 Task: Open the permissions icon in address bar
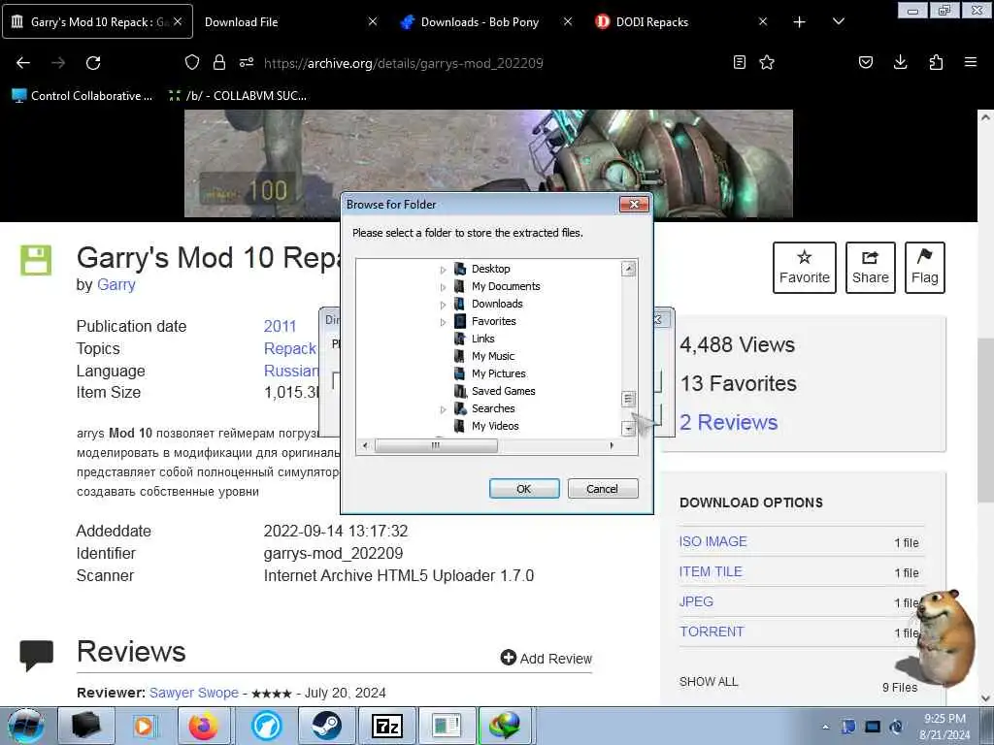click(x=247, y=62)
